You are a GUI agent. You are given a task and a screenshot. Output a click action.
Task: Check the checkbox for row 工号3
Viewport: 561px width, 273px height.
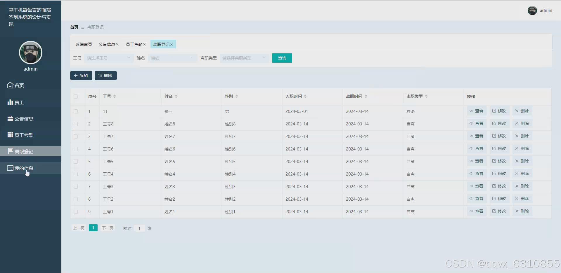[x=76, y=187]
